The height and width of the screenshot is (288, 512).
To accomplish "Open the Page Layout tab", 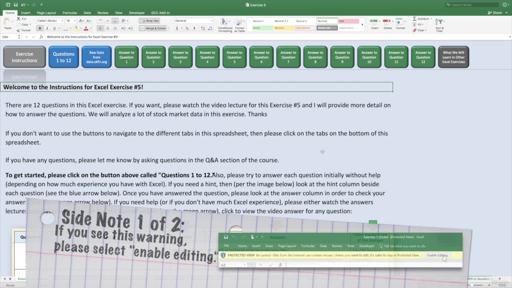I will pyautogui.click(x=46, y=12).
